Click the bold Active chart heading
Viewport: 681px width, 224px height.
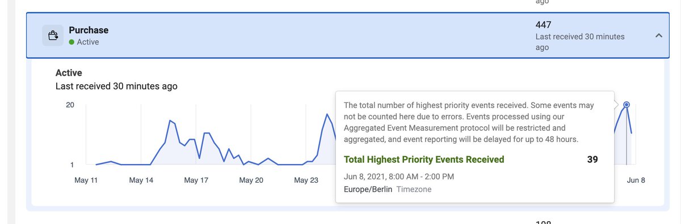click(69, 73)
